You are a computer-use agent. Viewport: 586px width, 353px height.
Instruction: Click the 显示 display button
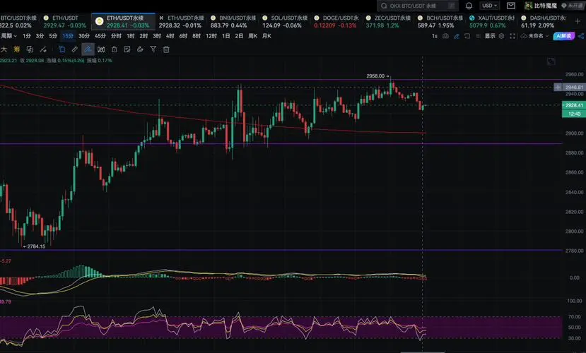(x=490, y=36)
